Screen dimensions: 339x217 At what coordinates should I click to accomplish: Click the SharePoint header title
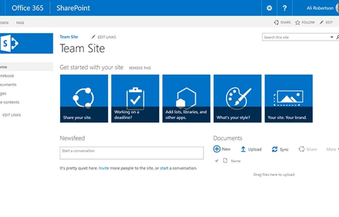pyautogui.click(x=73, y=8)
